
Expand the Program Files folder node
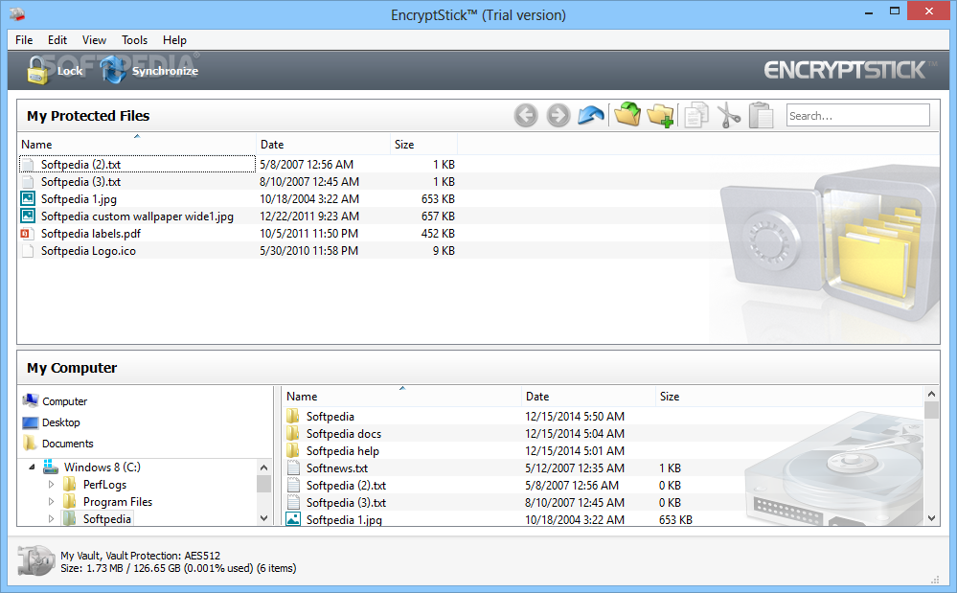(x=52, y=501)
